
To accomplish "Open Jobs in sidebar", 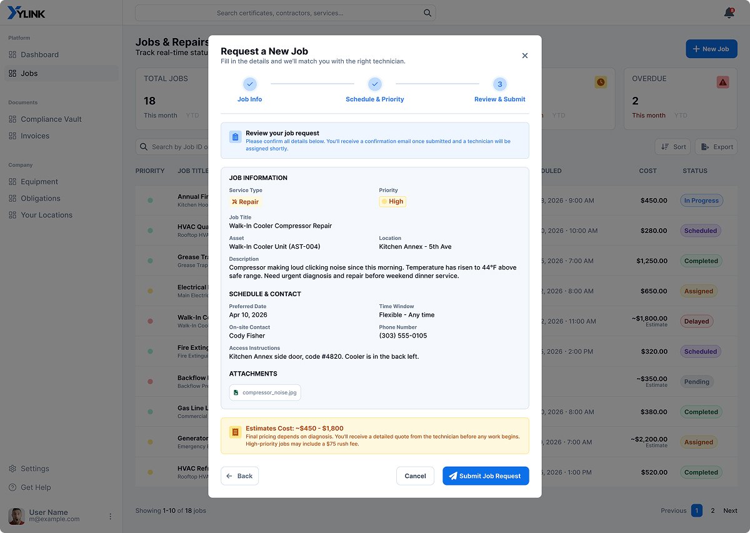I will [61, 73].
